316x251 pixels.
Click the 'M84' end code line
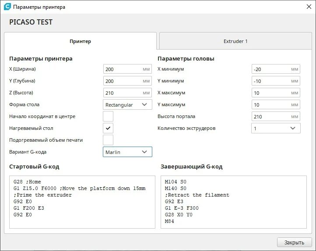169,221
